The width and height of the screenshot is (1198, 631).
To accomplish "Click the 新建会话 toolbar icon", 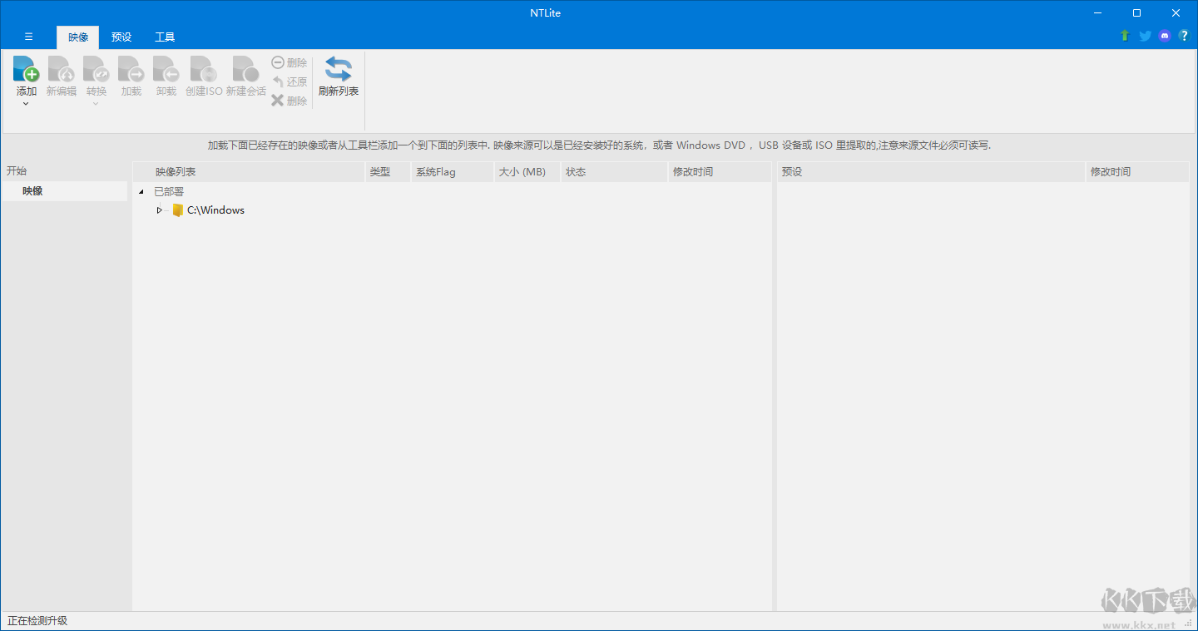I will click(246, 70).
